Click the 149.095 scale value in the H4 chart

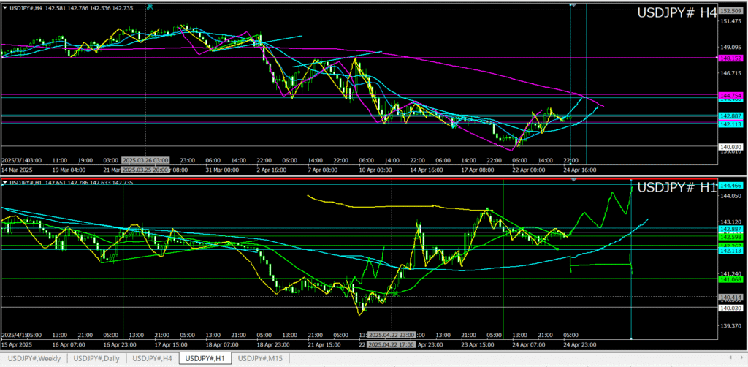coord(730,48)
